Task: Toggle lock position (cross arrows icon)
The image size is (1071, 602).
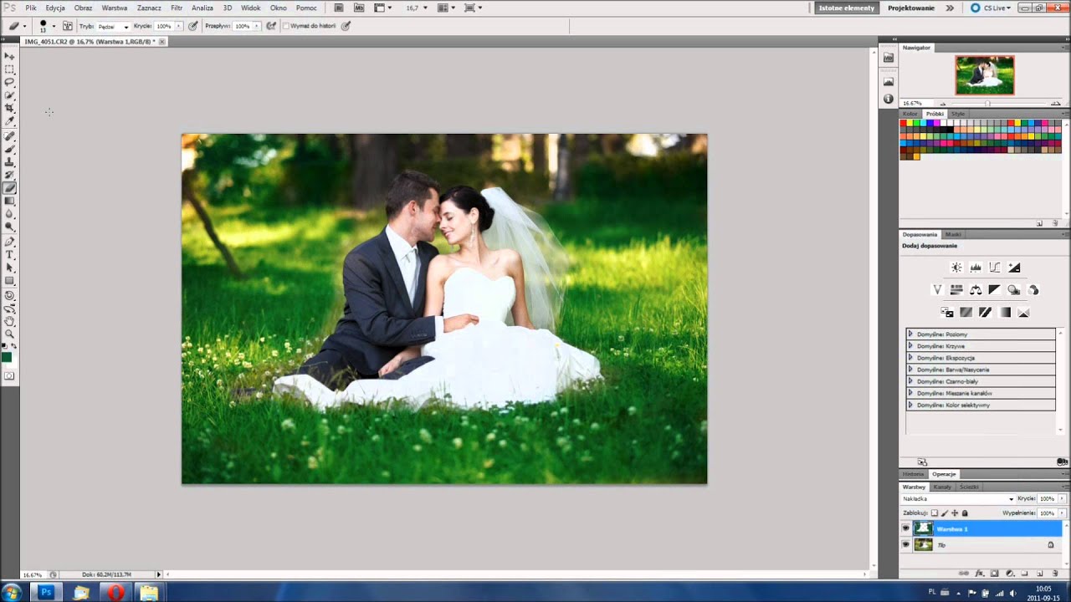Action: [x=955, y=513]
